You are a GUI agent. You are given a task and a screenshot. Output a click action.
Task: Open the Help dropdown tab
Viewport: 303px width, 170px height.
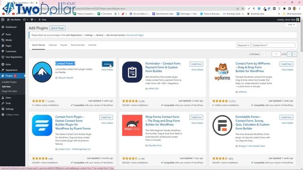[x=291, y=25]
